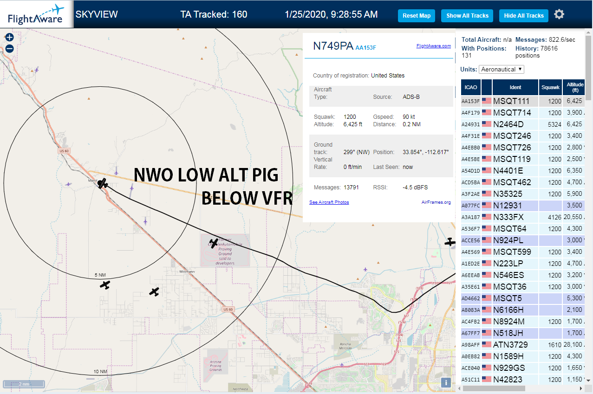This screenshot has height=394, width=593.
Task: Select the black aircraft over the Proving Ground
Action: point(214,242)
